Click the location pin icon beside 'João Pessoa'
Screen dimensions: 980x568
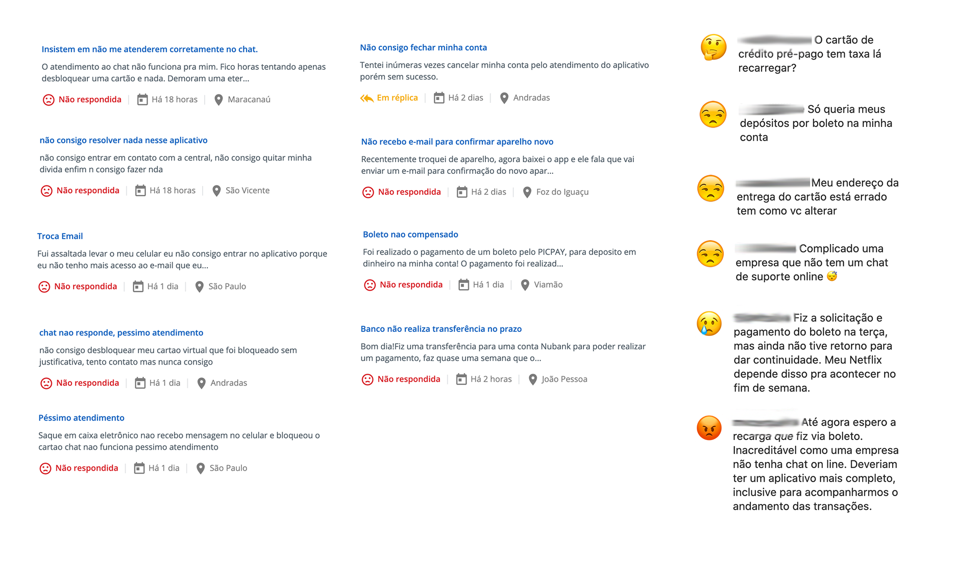coord(533,379)
